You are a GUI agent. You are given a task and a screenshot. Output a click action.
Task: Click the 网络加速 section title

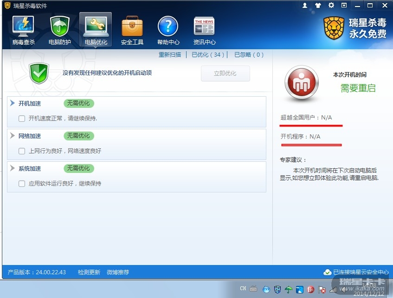pos(30,136)
